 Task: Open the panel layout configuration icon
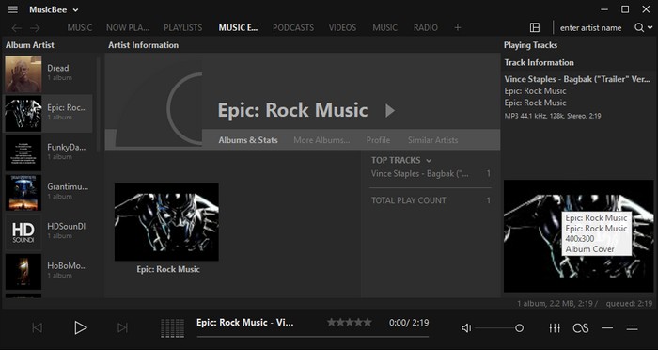tap(535, 27)
